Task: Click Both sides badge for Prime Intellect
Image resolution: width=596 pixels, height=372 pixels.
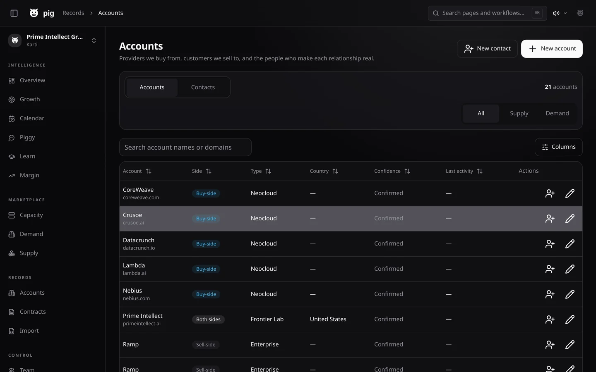Action: click(208, 320)
